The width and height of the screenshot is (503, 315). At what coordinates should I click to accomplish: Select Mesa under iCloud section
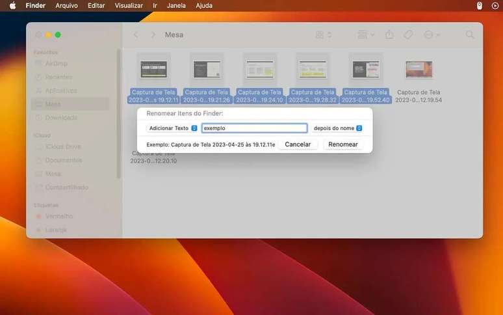pos(53,174)
